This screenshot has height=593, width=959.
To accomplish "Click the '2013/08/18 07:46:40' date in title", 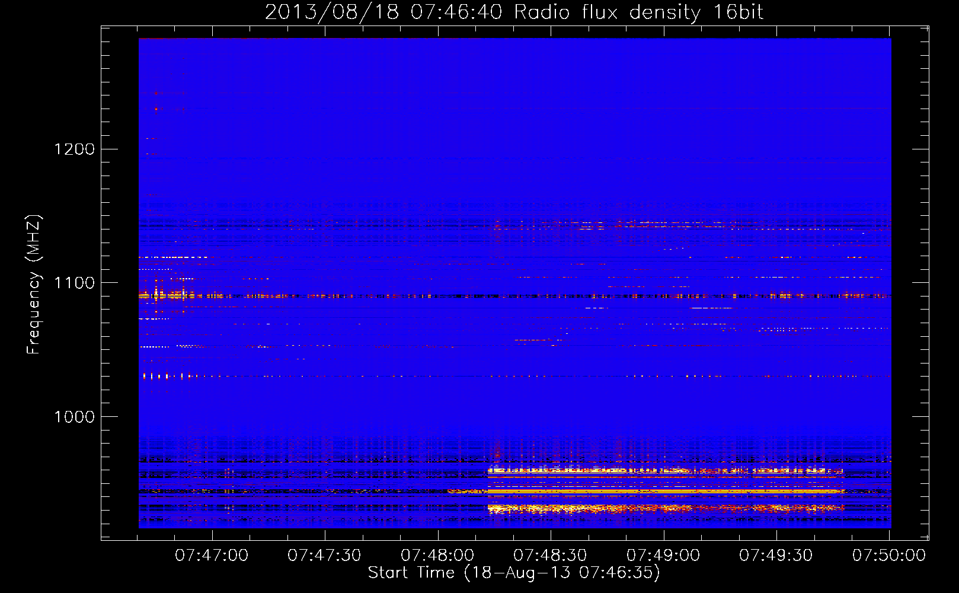I will [x=383, y=12].
